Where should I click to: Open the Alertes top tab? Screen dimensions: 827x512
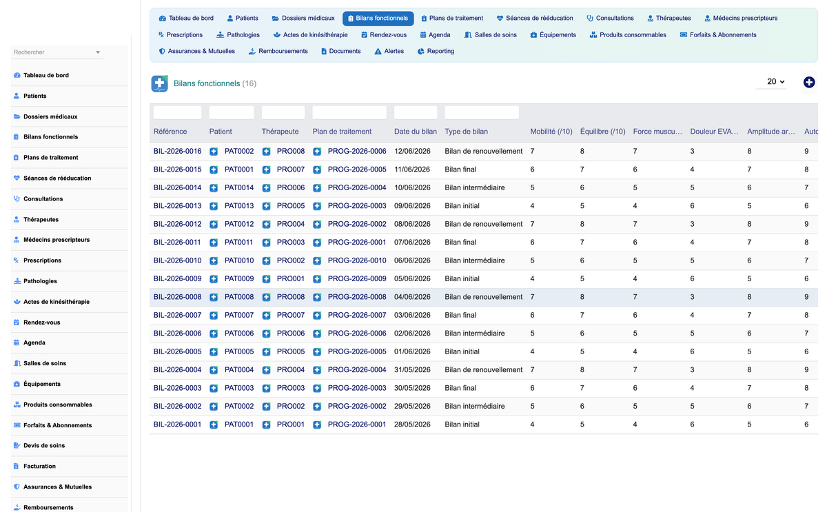(x=389, y=51)
